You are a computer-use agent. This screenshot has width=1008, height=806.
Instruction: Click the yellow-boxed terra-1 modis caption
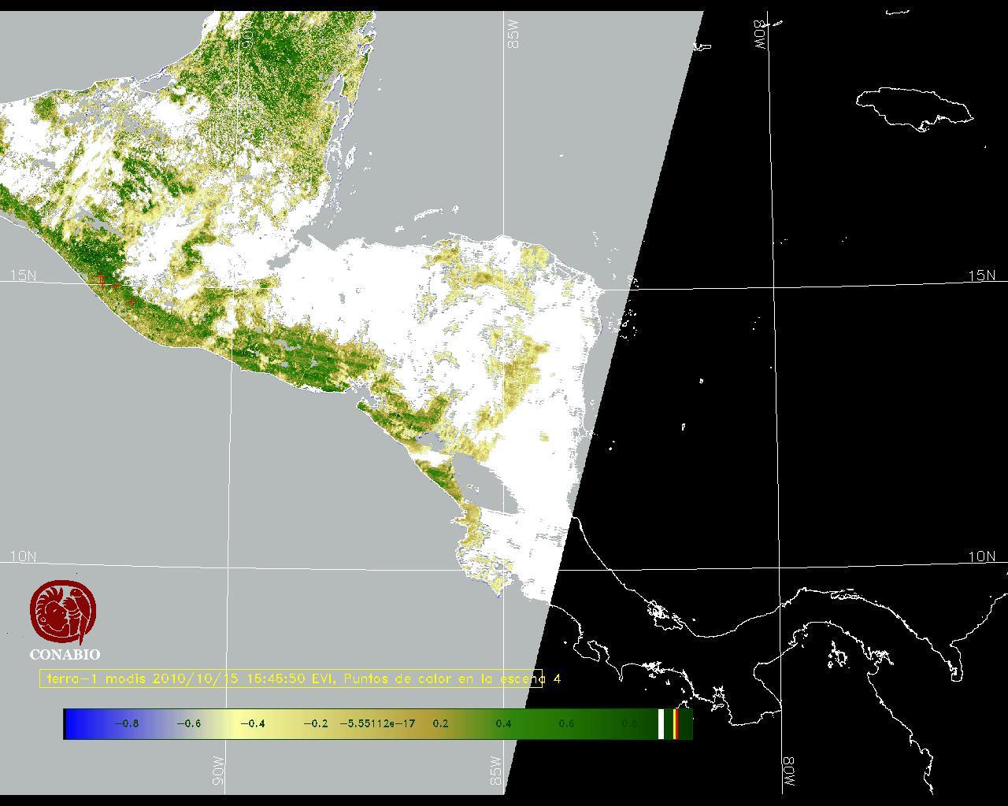point(291,678)
